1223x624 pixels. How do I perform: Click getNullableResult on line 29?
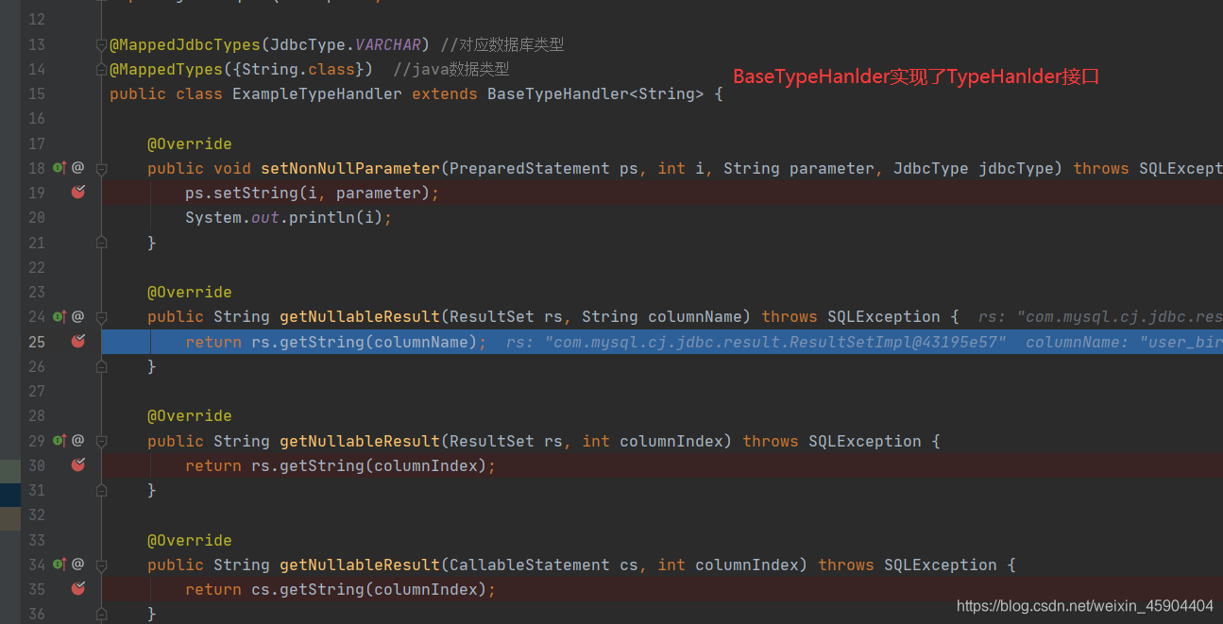point(360,441)
